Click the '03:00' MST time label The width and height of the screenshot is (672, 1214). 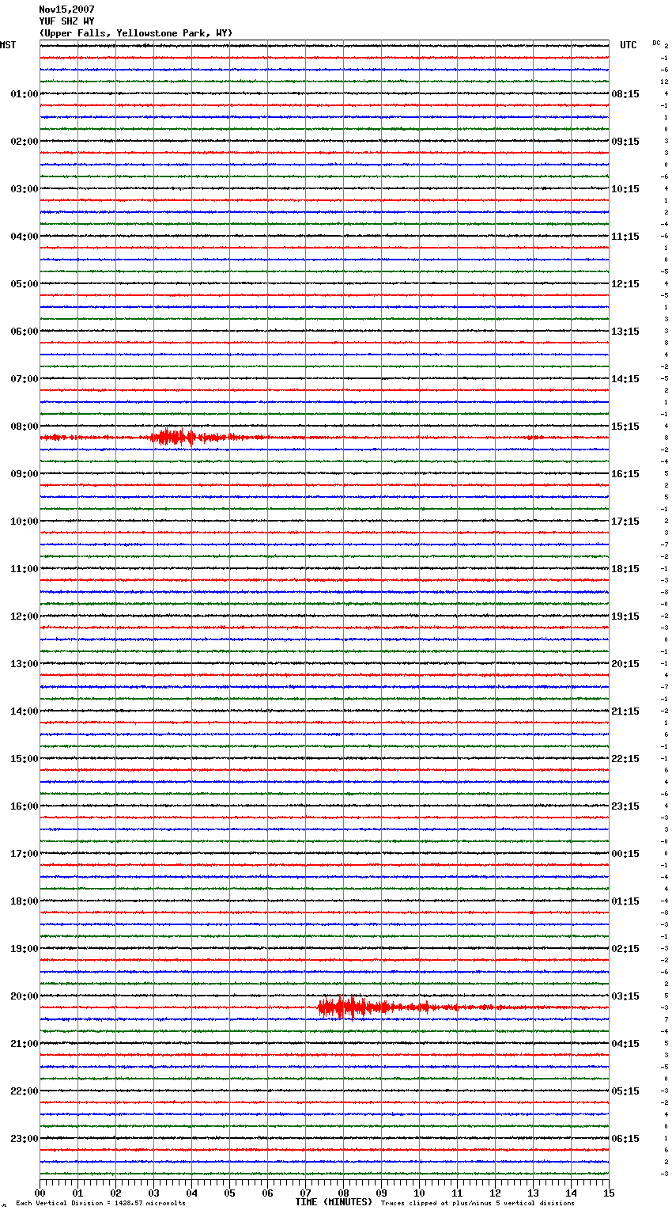pos(25,189)
